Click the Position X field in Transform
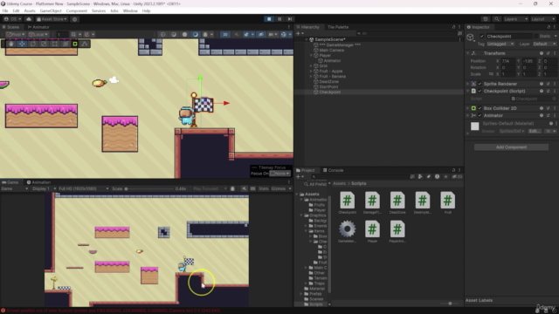This screenshot has width=559, height=314. tap(508, 61)
